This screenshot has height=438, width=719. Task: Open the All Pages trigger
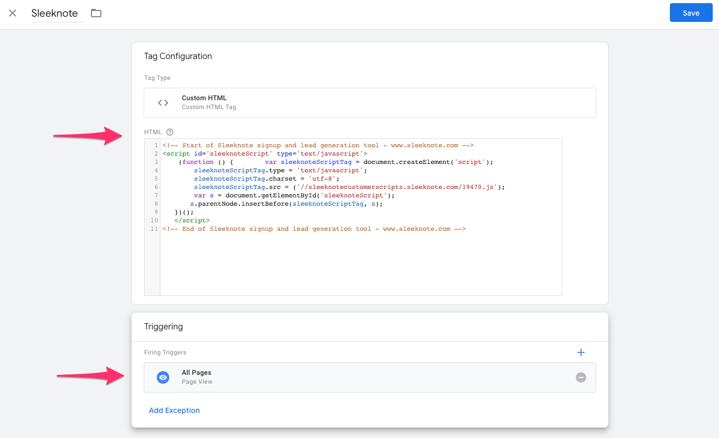click(x=370, y=377)
